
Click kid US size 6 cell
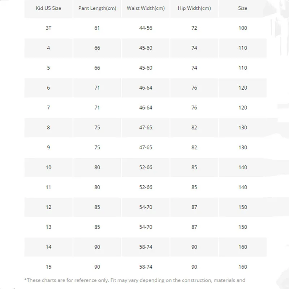(48, 88)
